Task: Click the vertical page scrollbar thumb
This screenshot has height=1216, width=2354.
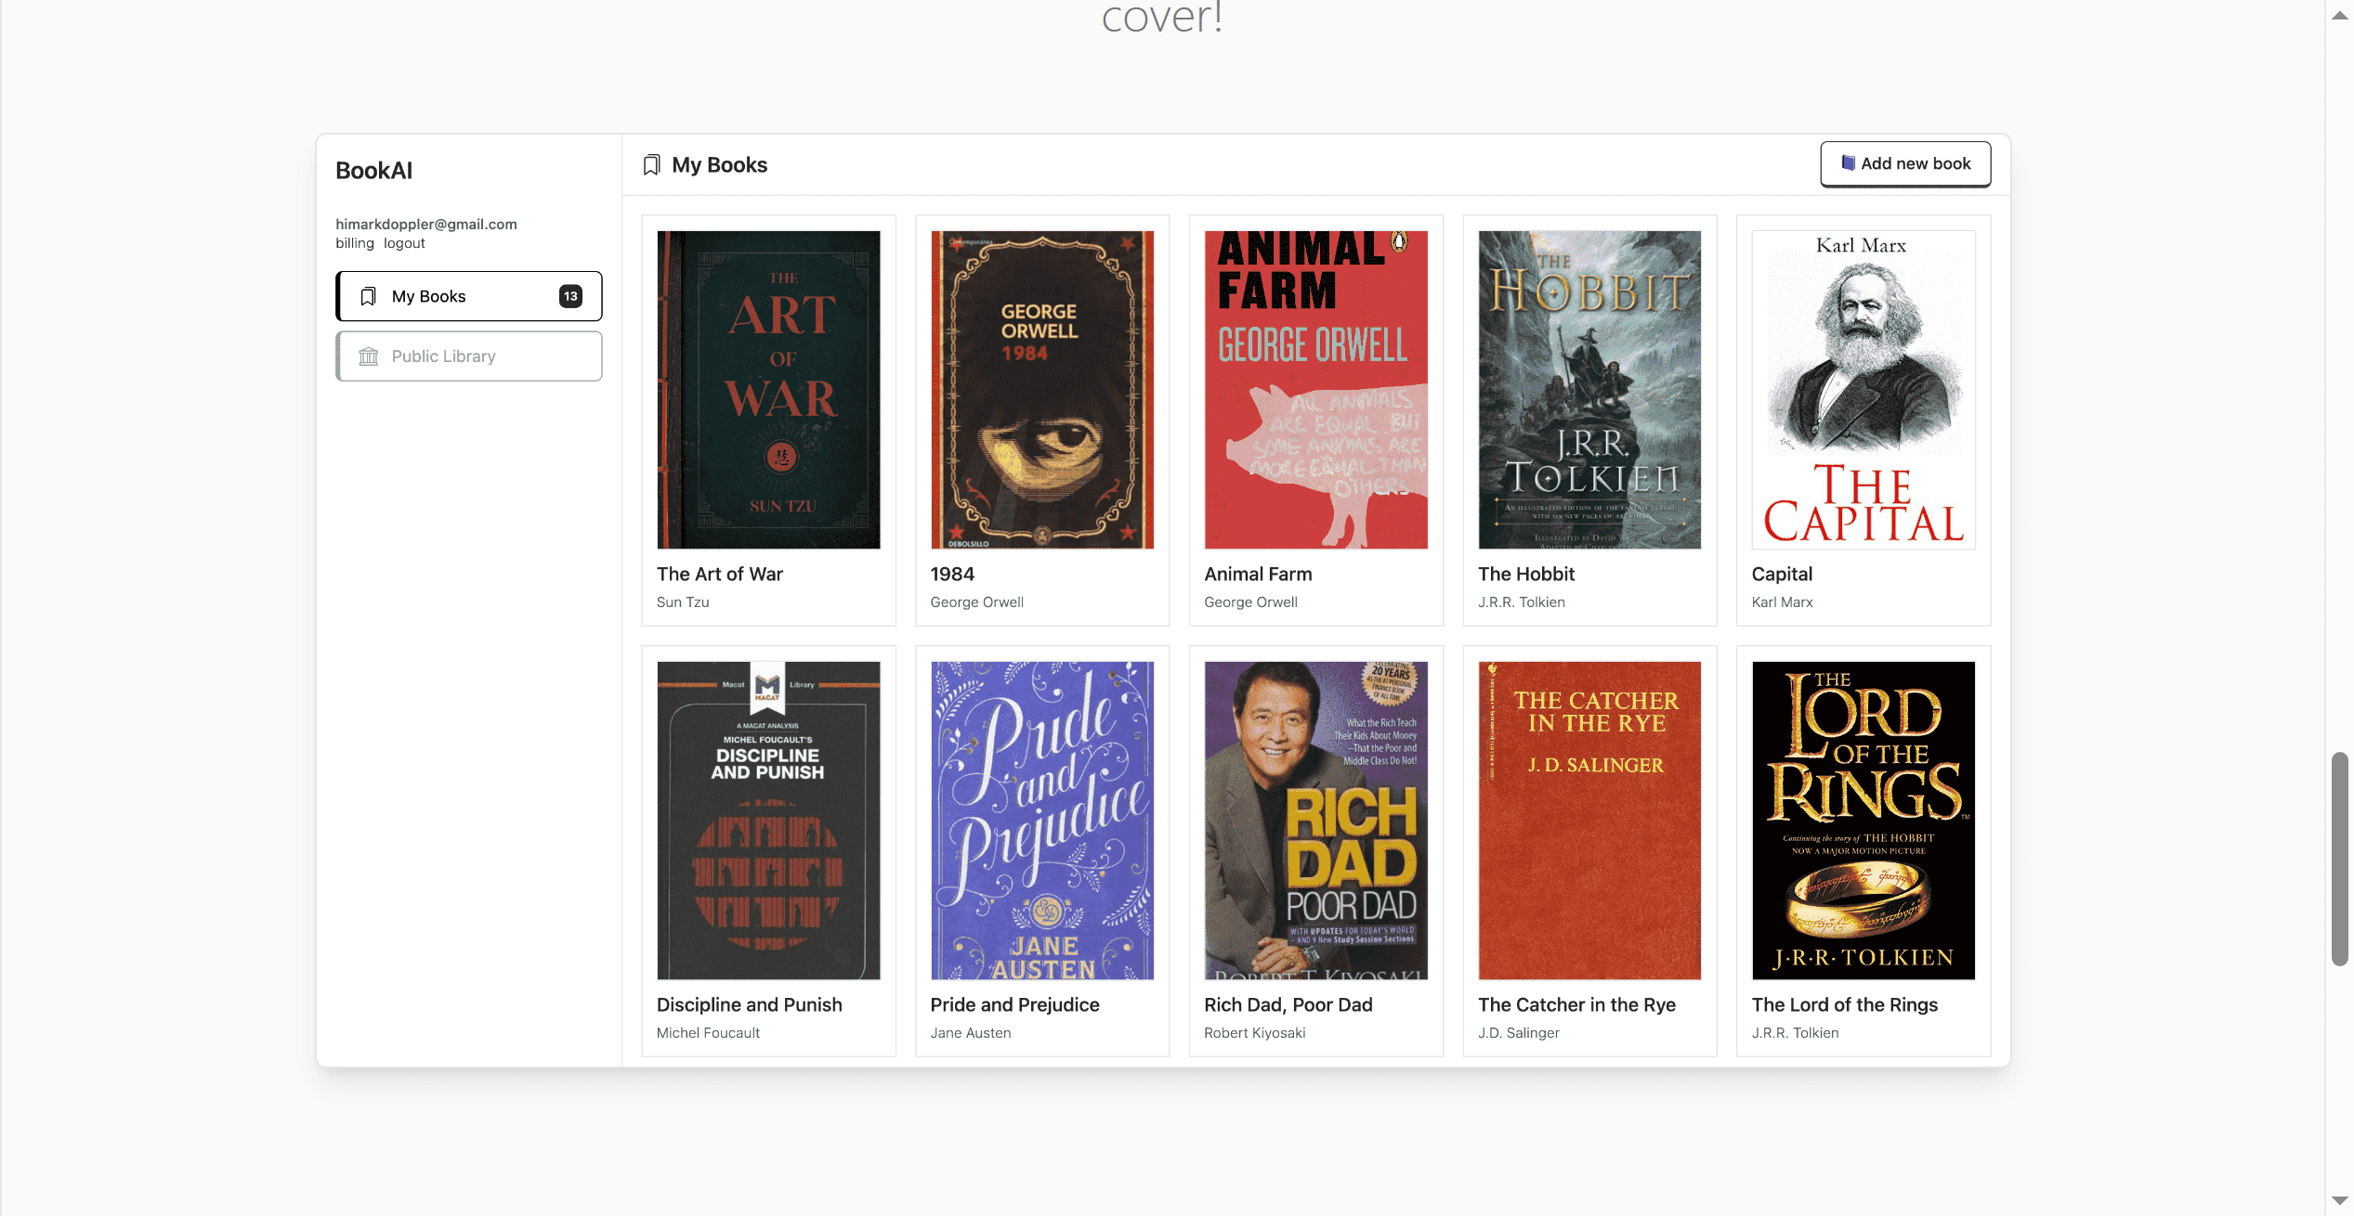Action: click(2339, 859)
